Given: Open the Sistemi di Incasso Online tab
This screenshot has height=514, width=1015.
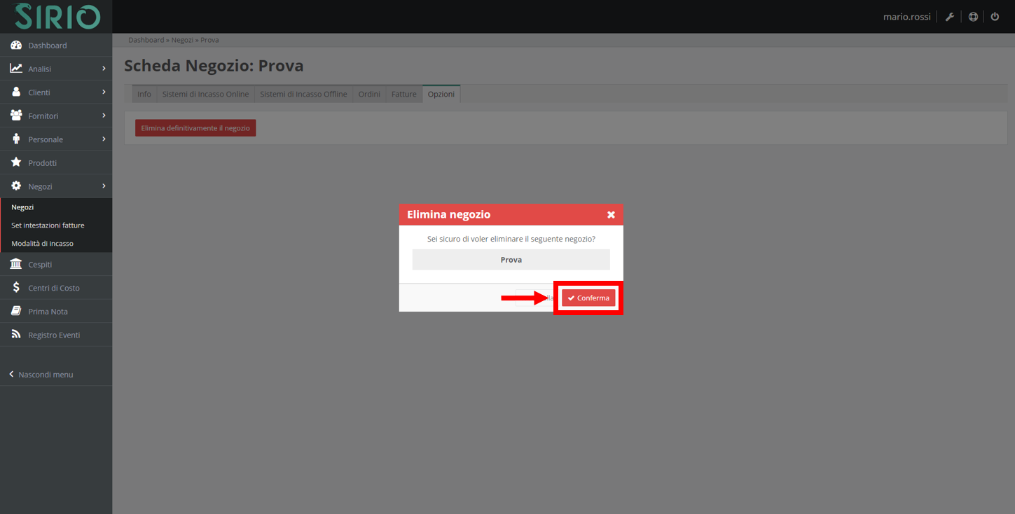Looking at the screenshot, I should (x=205, y=95).
